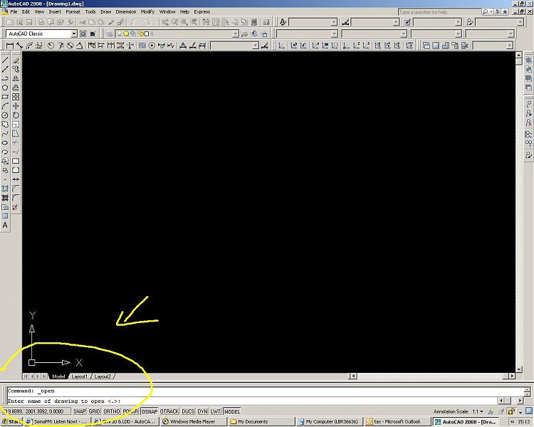
Task: Select the Move modify tool
Action: (x=16, y=106)
